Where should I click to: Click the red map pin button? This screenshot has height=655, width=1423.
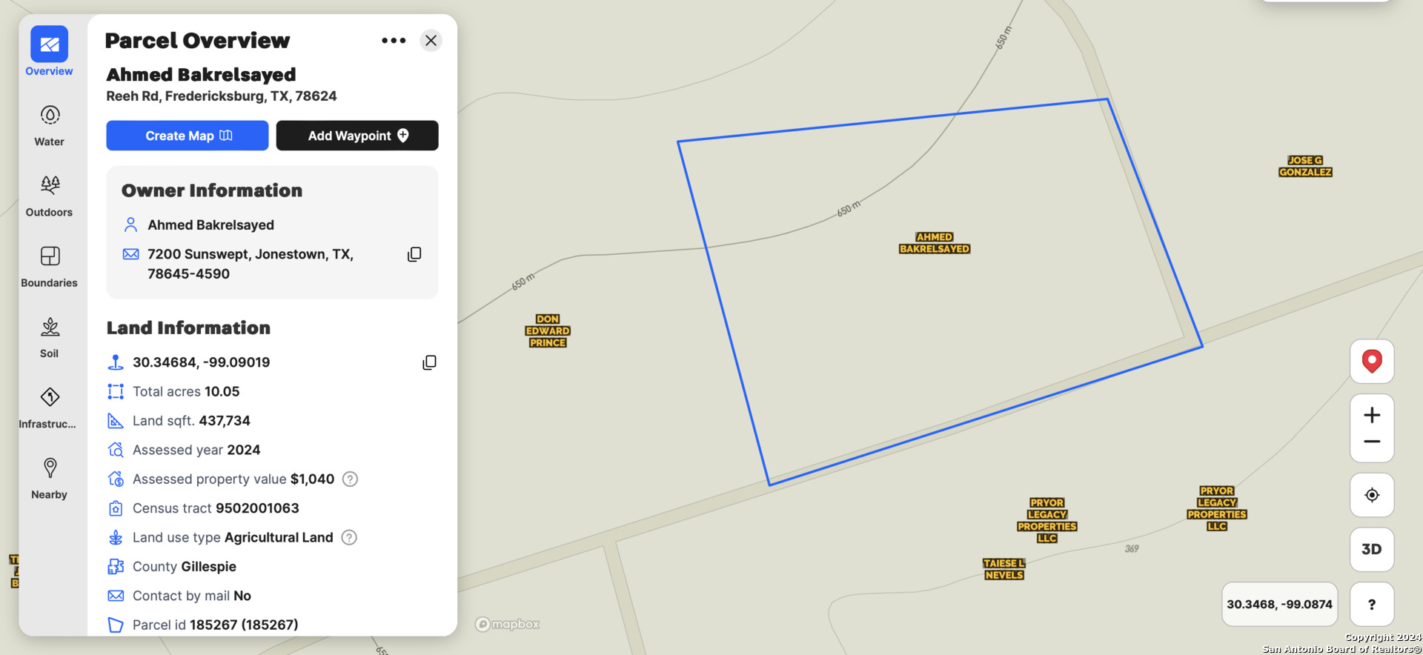pyautogui.click(x=1372, y=361)
